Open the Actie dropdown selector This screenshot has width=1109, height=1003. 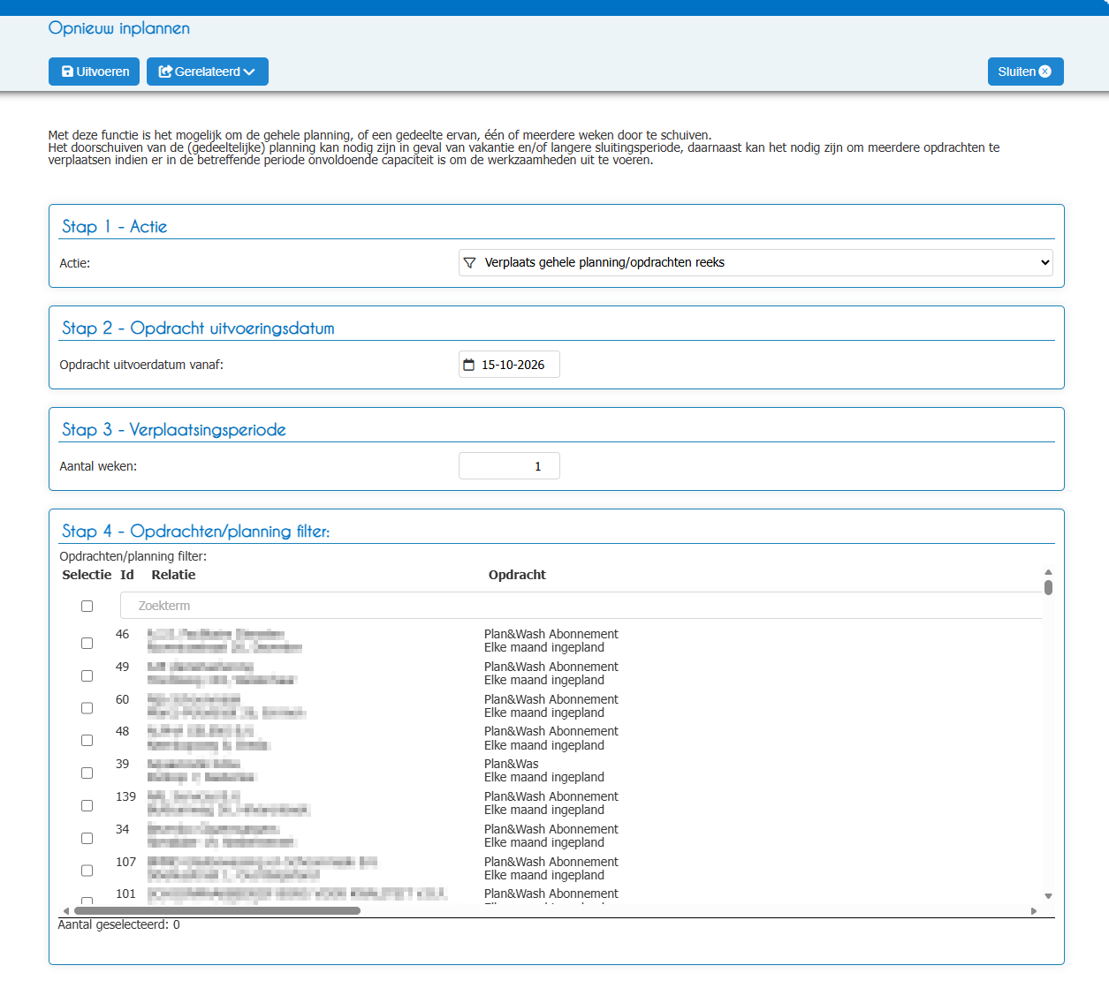(x=756, y=262)
